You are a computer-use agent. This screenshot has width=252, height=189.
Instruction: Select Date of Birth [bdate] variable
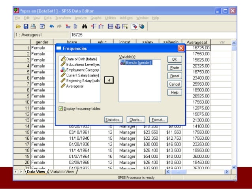click(79, 59)
